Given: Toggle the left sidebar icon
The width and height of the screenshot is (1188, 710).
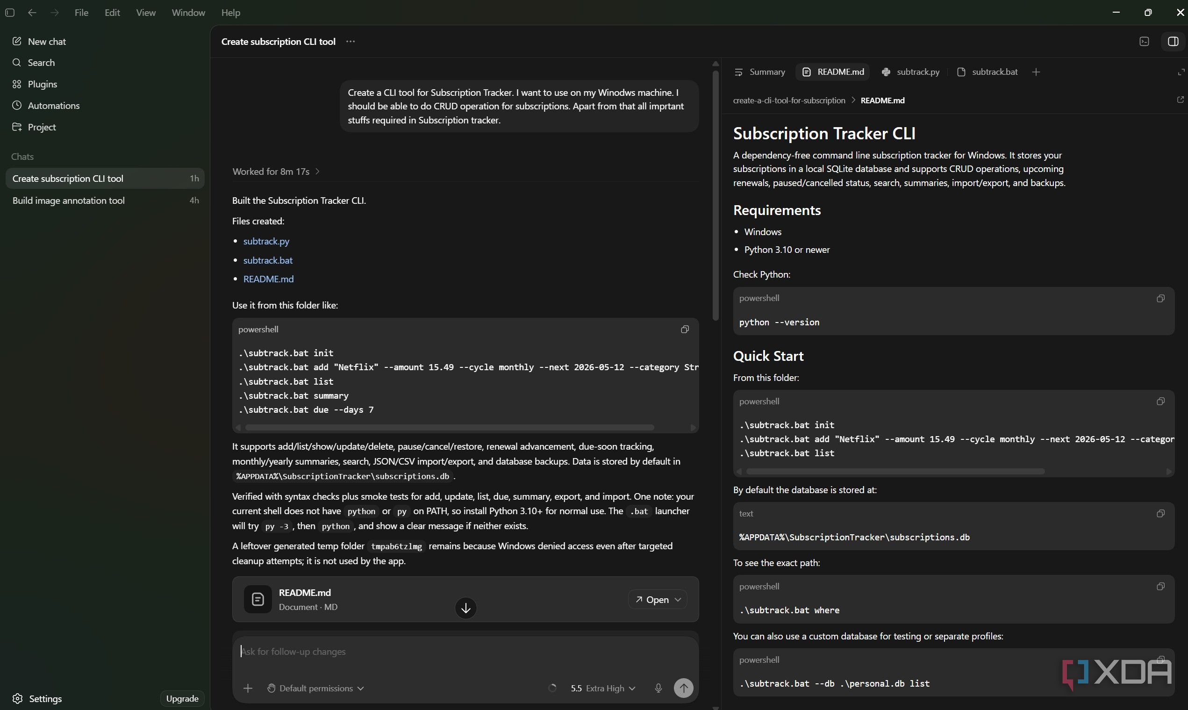Looking at the screenshot, I should (9, 13).
